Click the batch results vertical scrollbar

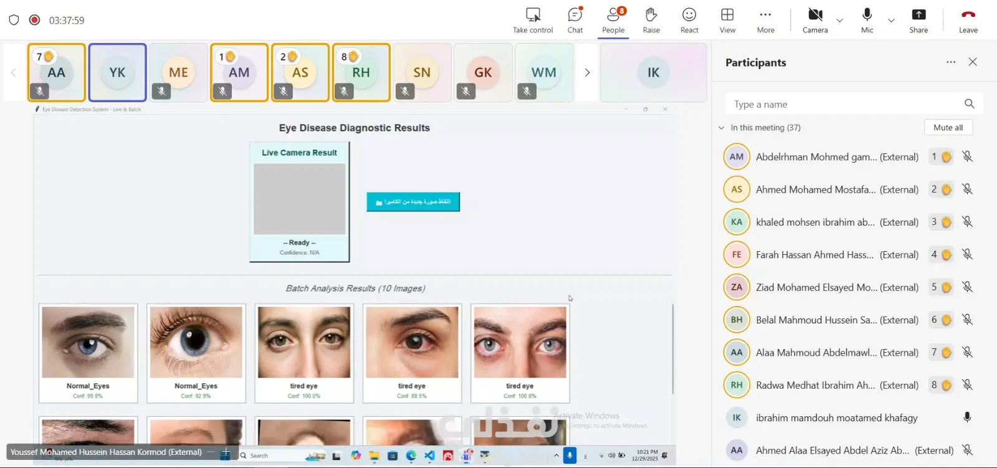click(673, 349)
